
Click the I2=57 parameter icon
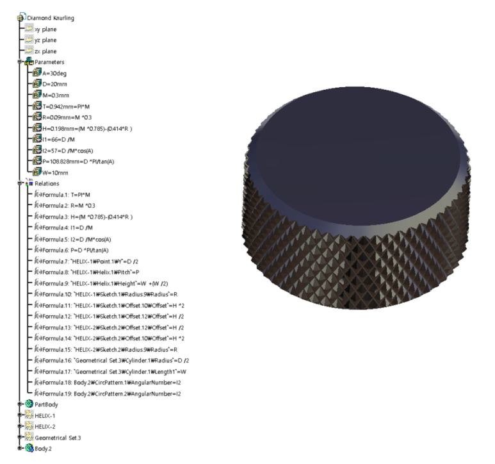click(x=37, y=151)
